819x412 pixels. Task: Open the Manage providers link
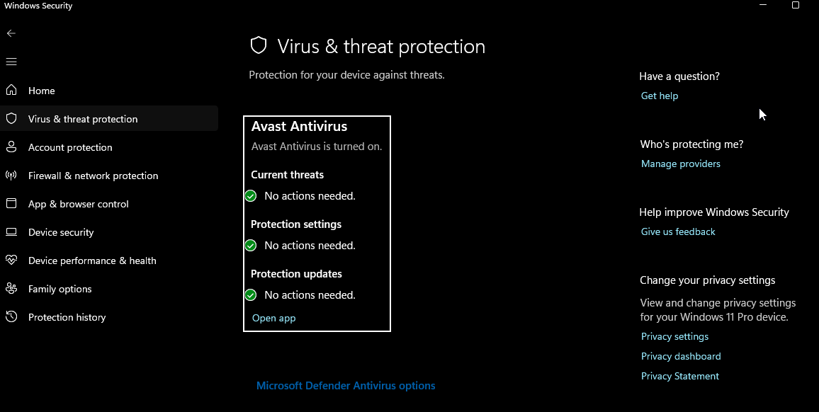pos(680,164)
